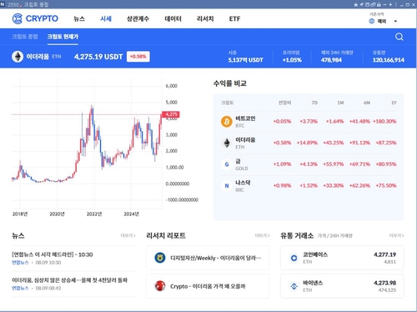Screen dimensions: 417x312
Task: Click the Coinbase exchange logo
Action: pyautogui.click(x=294, y=258)
